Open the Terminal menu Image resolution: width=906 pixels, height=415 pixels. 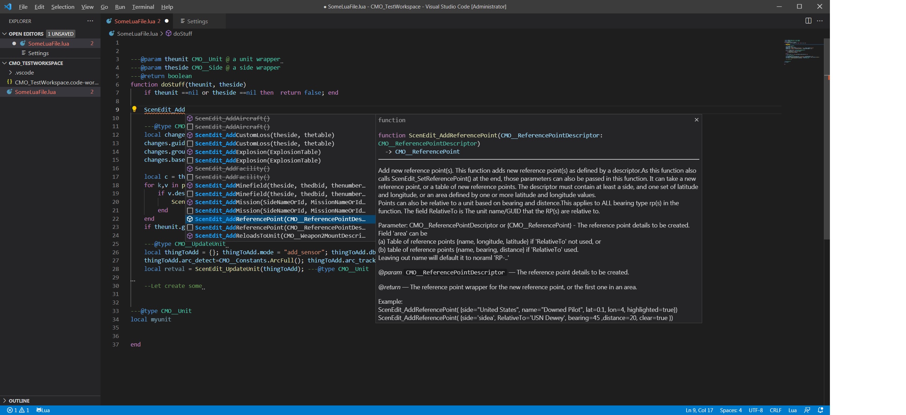point(143,7)
